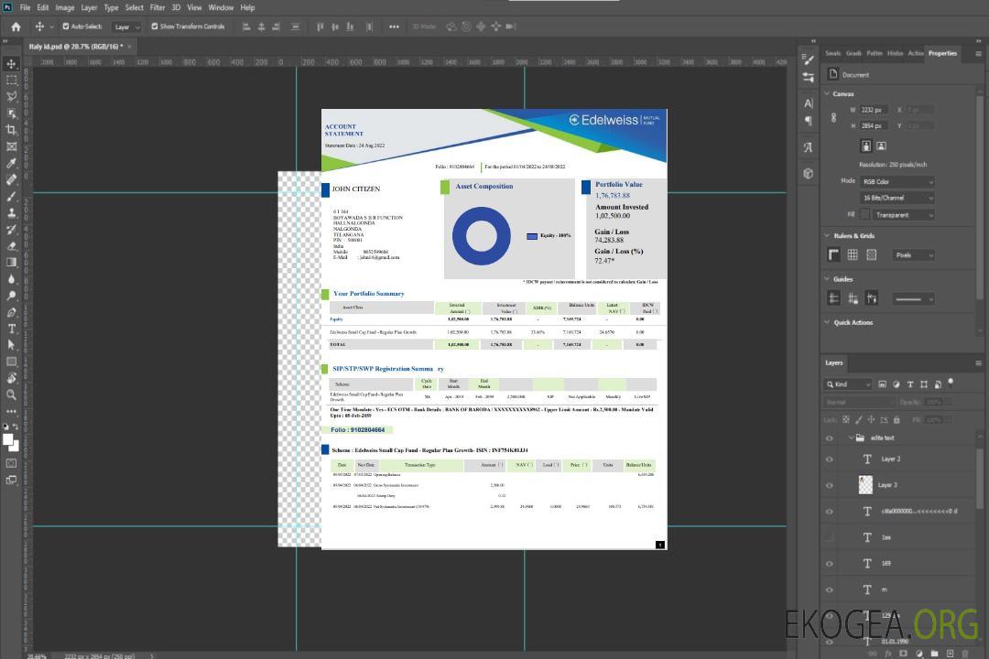Select the Horizontal Type tool
The width and height of the screenshot is (989, 659).
tap(12, 328)
